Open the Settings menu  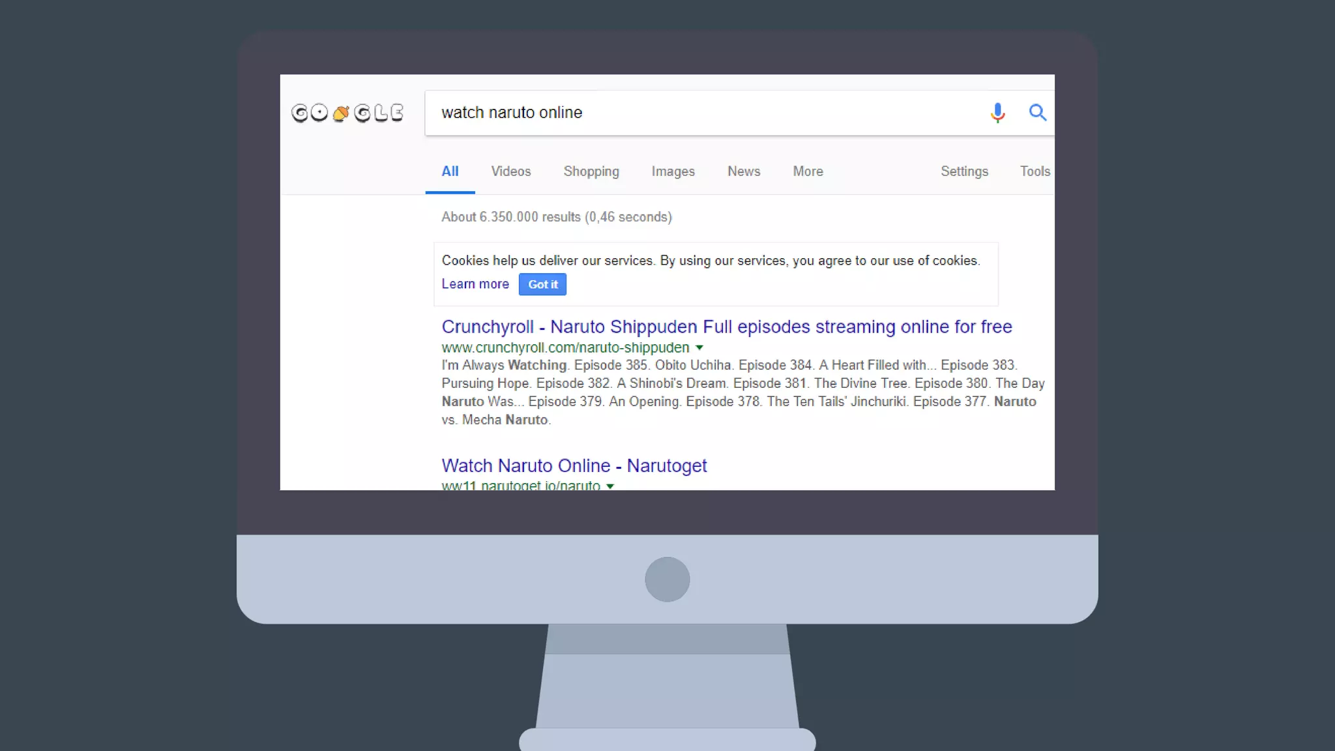pyautogui.click(x=964, y=171)
